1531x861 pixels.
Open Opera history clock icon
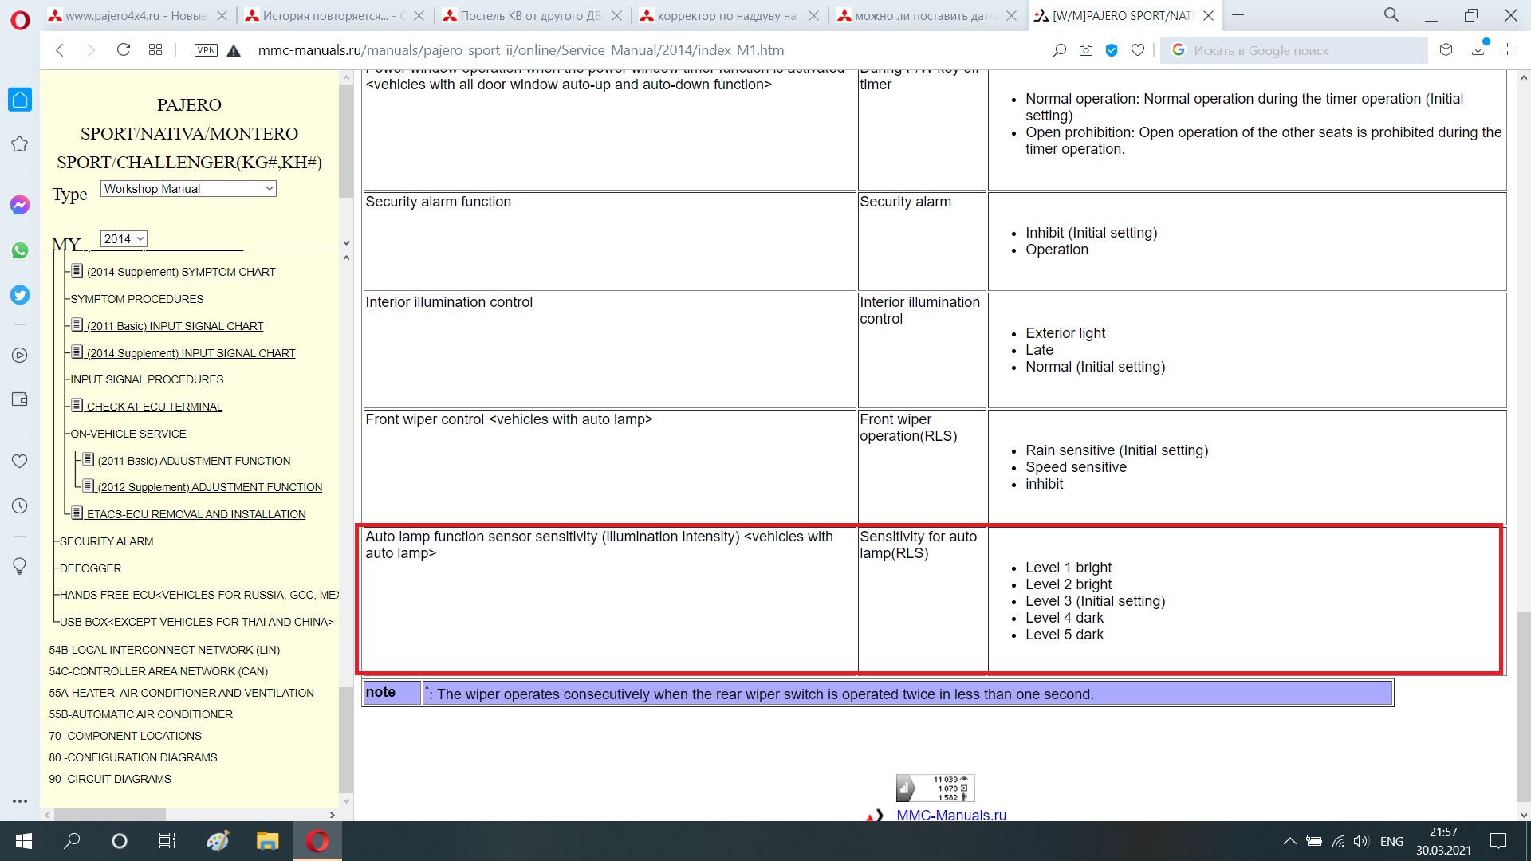(x=20, y=506)
